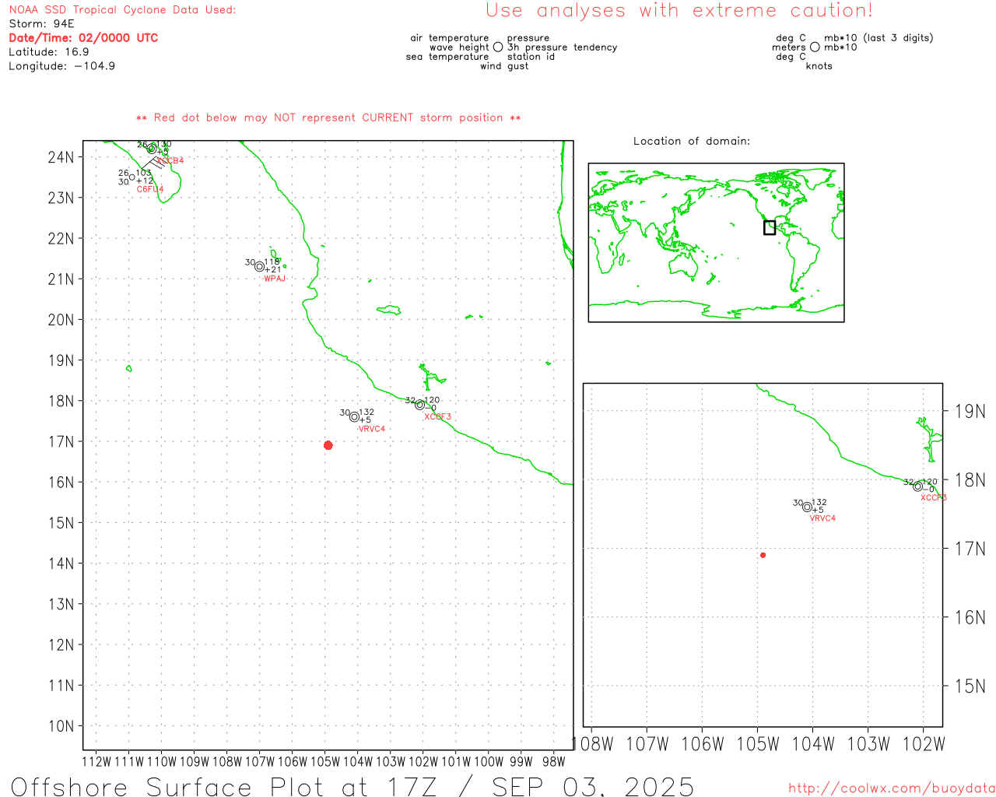This screenshot has width=996, height=797.
Task: Click the 'NOAA SSD Tropical Cyclone Data Used:' heading
Action: 122,10
